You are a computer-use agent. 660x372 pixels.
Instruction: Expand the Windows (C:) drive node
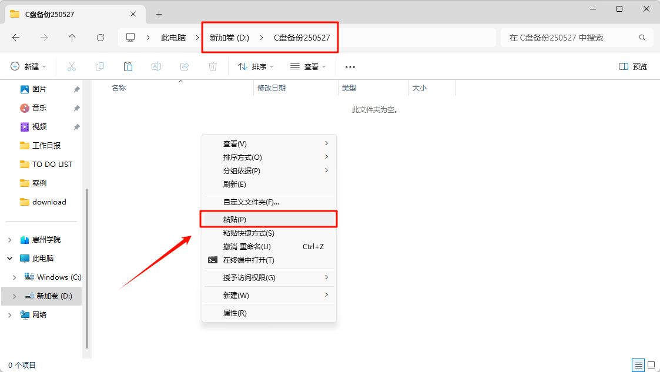coord(14,277)
